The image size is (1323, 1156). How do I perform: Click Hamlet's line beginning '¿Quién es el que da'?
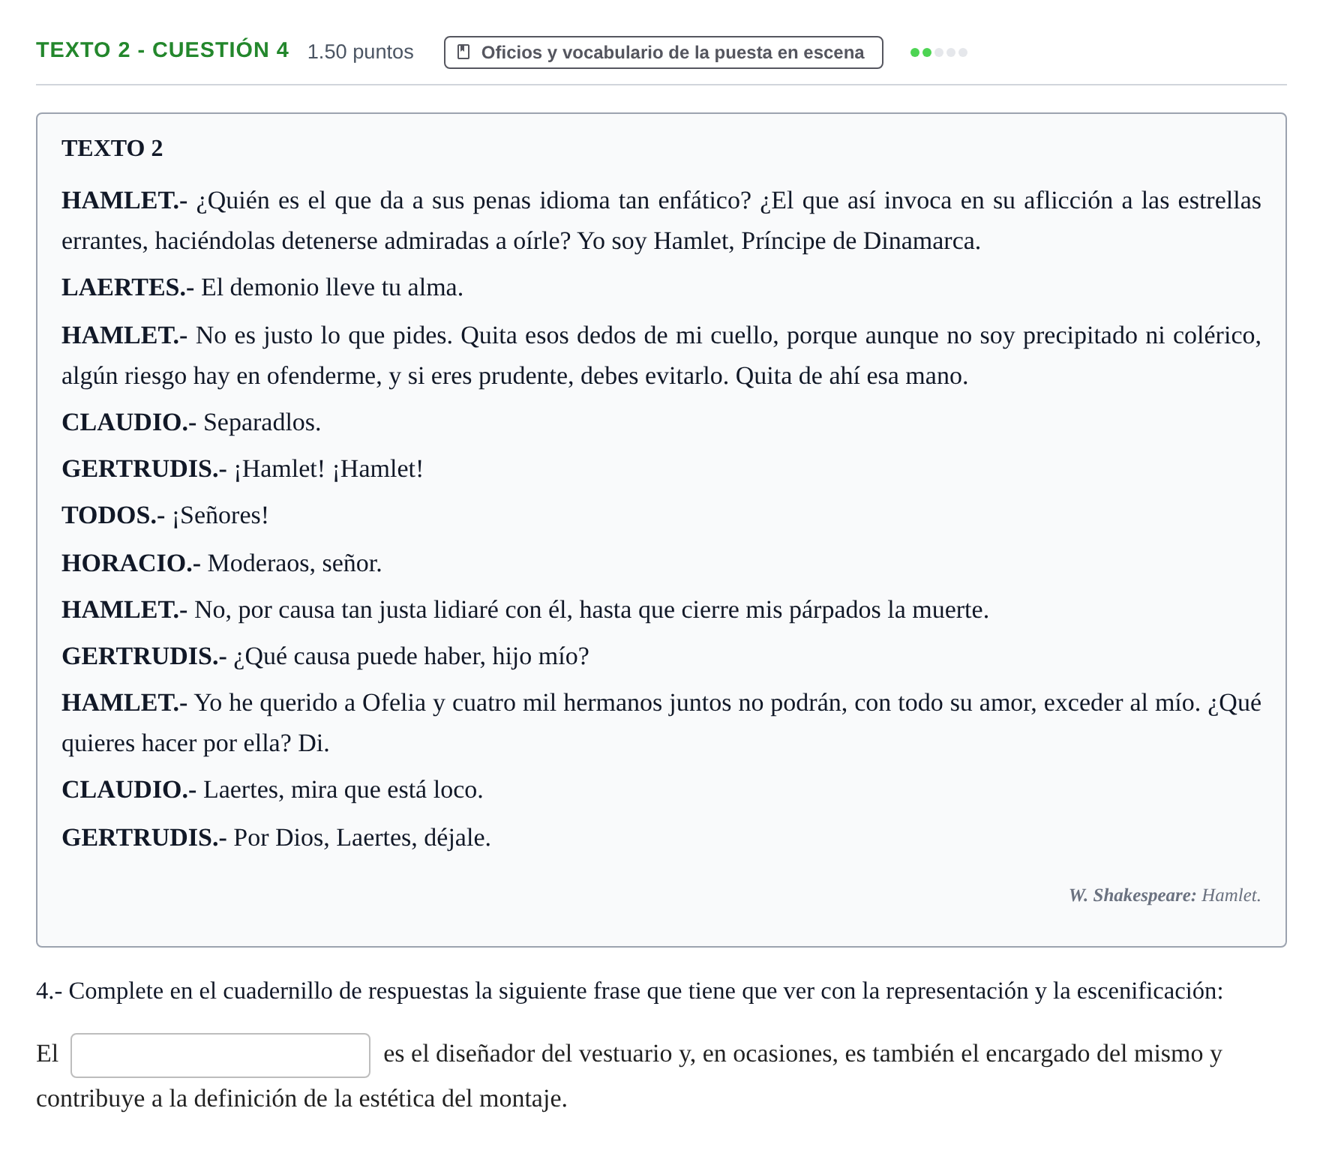click(x=661, y=220)
